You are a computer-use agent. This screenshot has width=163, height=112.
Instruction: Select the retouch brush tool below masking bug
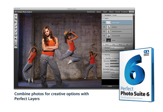16,32
